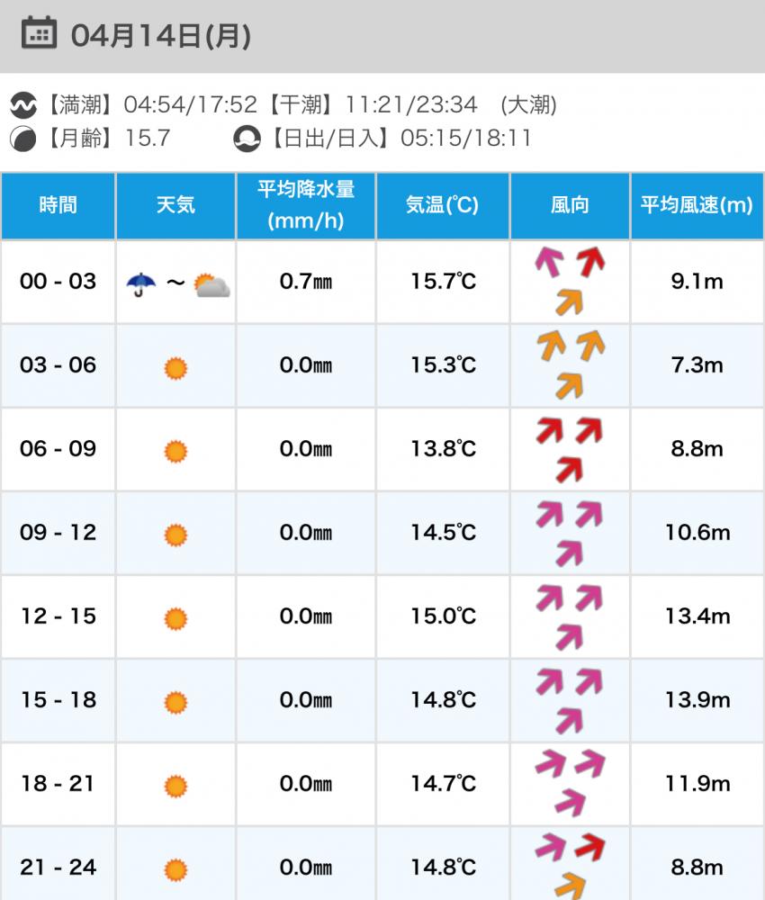Click the 平均風速(m) column header

pos(697,205)
